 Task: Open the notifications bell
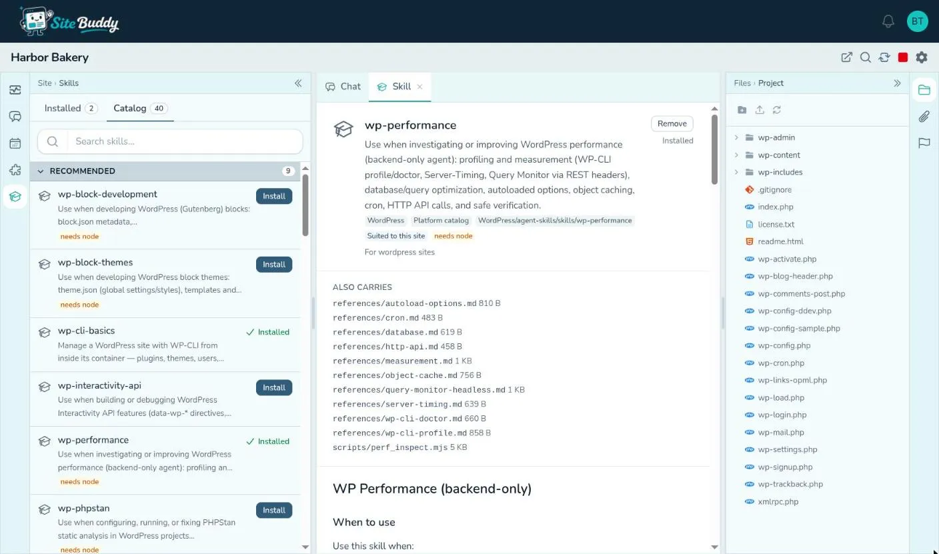(888, 21)
